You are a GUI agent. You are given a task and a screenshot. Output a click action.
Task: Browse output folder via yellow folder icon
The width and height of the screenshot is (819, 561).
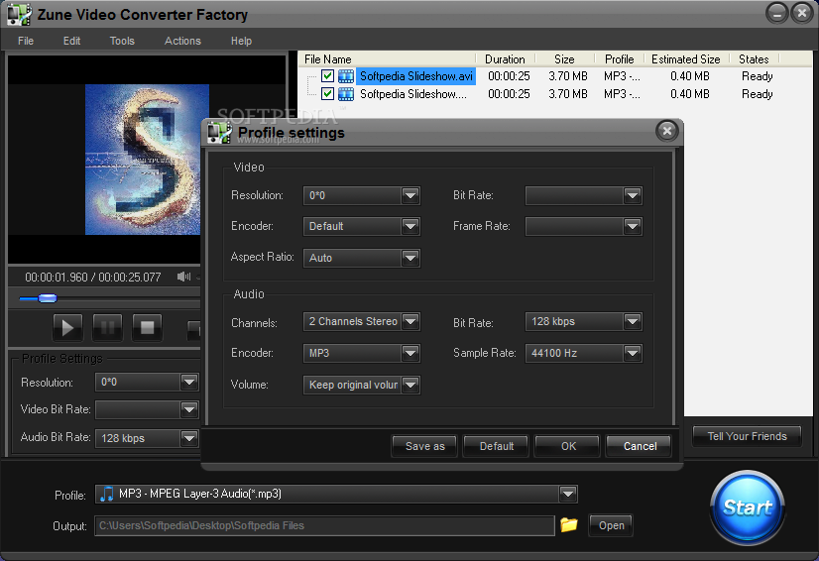569,524
